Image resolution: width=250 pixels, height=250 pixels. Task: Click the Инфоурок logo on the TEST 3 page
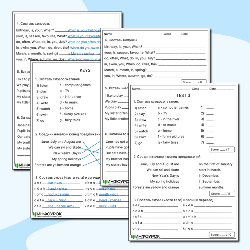(145, 237)
